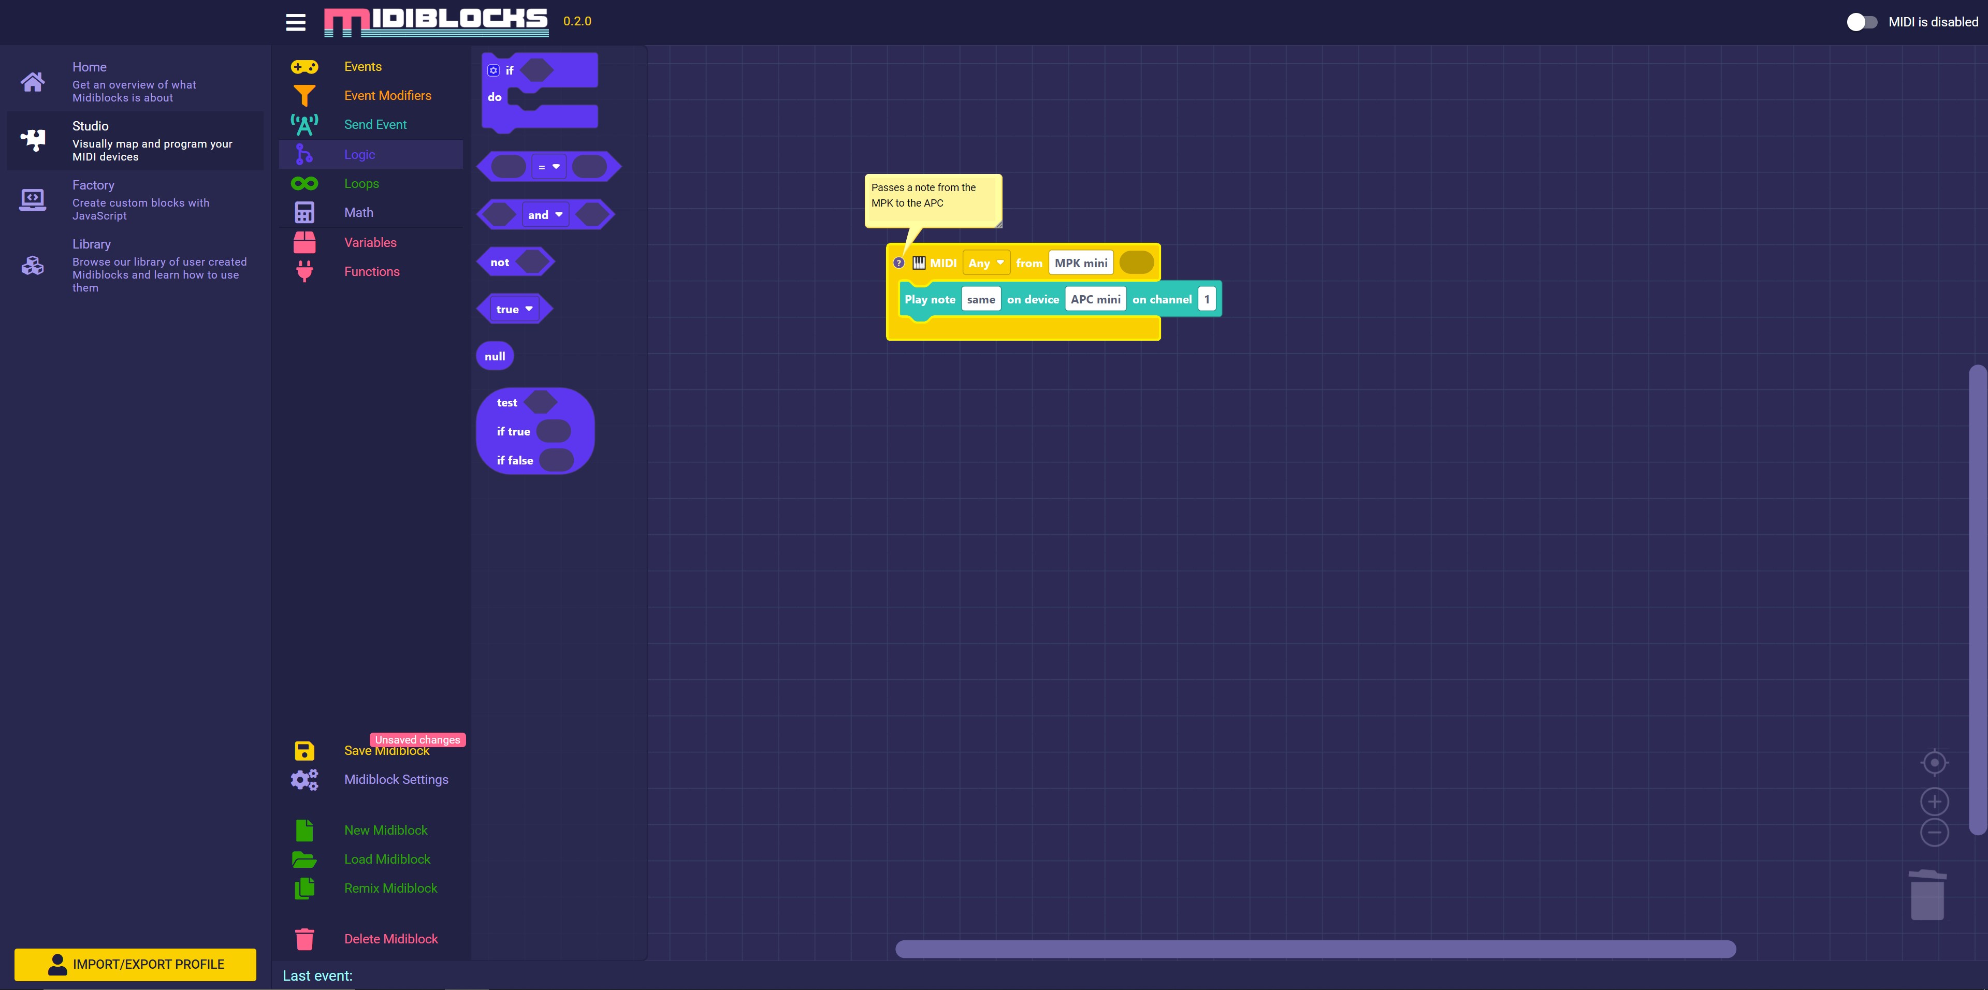The image size is (1988, 990).
Task: Click the Midiblock Settings gears icon
Action: pos(304,779)
